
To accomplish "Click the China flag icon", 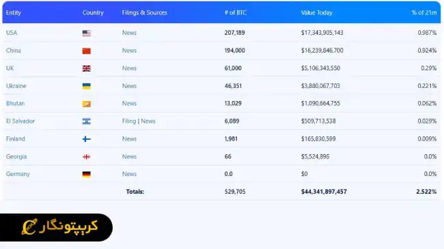I will [x=87, y=51].
